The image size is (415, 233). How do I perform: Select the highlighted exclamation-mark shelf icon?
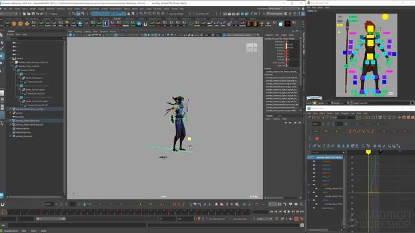click(106, 24)
